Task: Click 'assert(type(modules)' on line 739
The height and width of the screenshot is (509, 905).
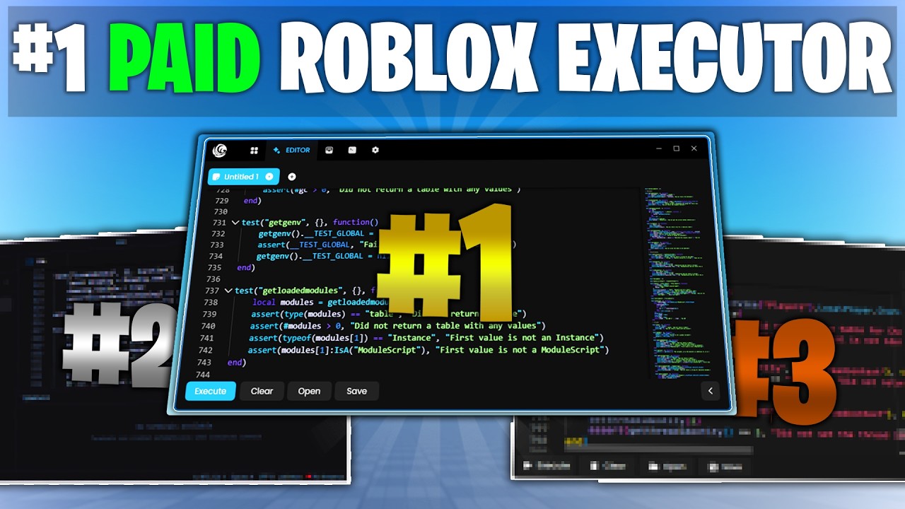Action: (298, 314)
